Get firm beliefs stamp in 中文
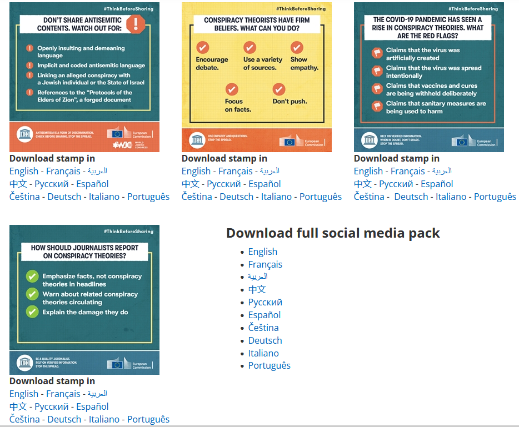The width and height of the screenshot is (519, 427). [191, 184]
